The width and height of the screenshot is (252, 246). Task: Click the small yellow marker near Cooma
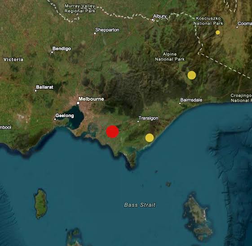pos(217,32)
